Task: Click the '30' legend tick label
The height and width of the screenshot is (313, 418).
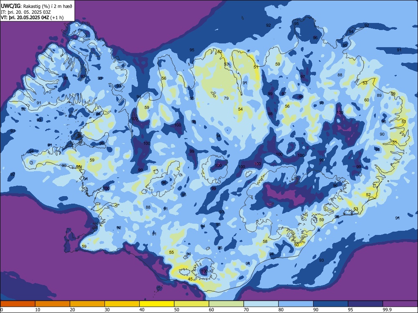Action: (107, 310)
